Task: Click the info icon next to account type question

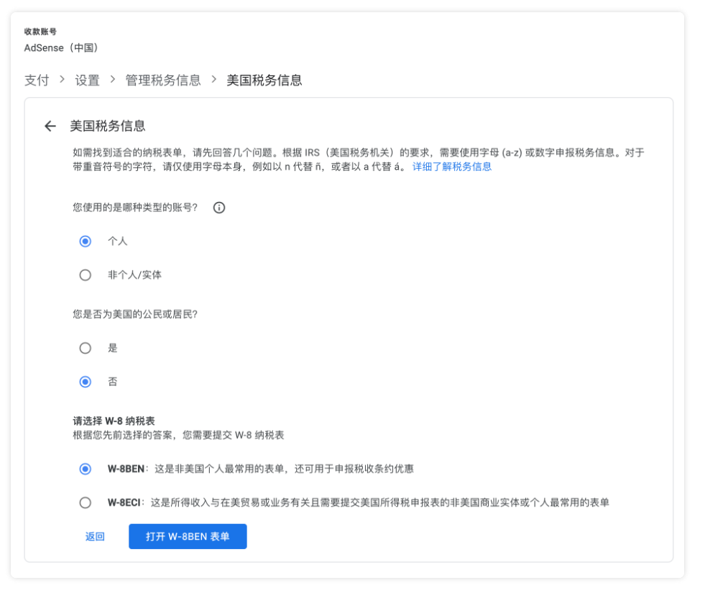Action: (219, 208)
